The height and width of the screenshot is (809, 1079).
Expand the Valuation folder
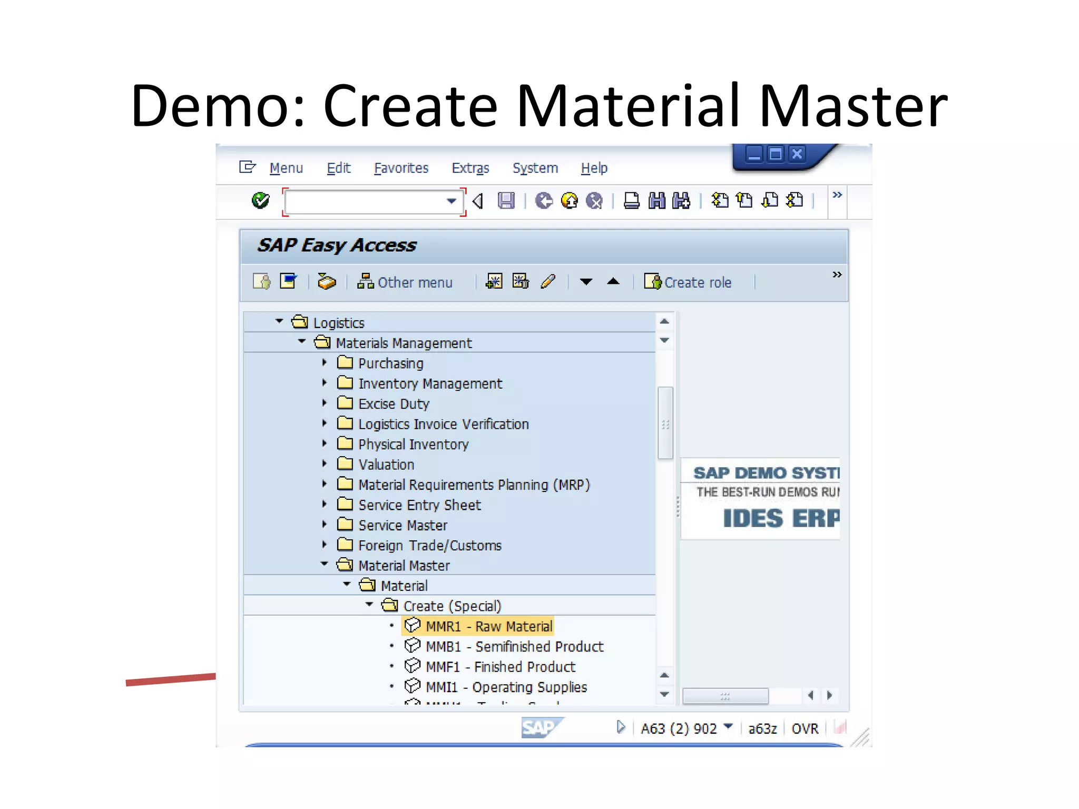(325, 463)
